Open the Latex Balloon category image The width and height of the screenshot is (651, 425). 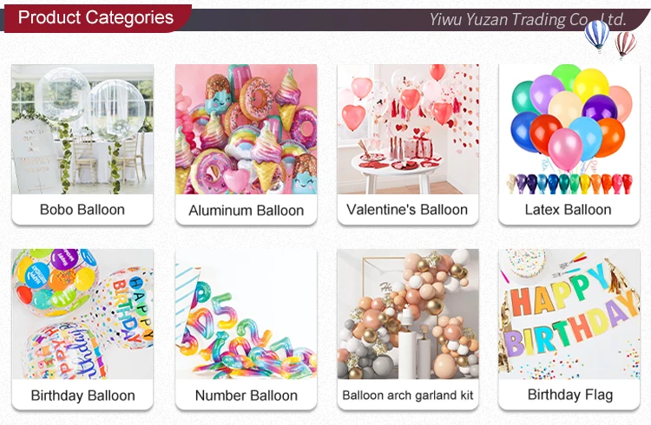pyautogui.click(x=569, y=129)
